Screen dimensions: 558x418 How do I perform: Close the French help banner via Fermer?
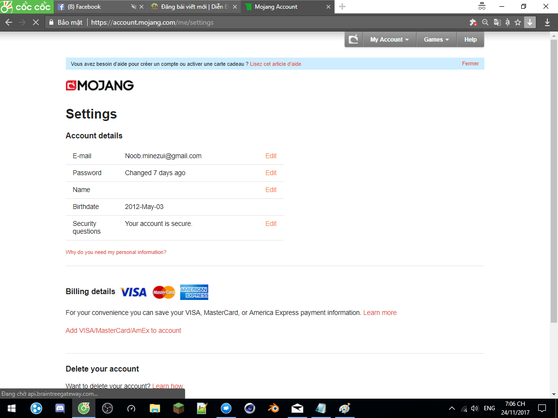(x=470, y=64)
